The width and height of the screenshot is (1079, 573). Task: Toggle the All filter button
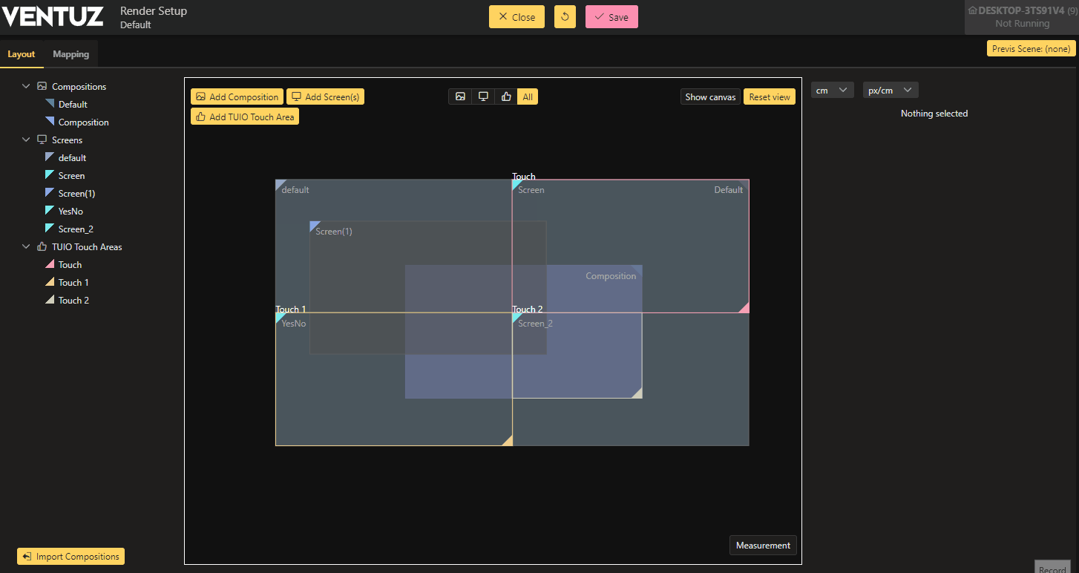528,96
